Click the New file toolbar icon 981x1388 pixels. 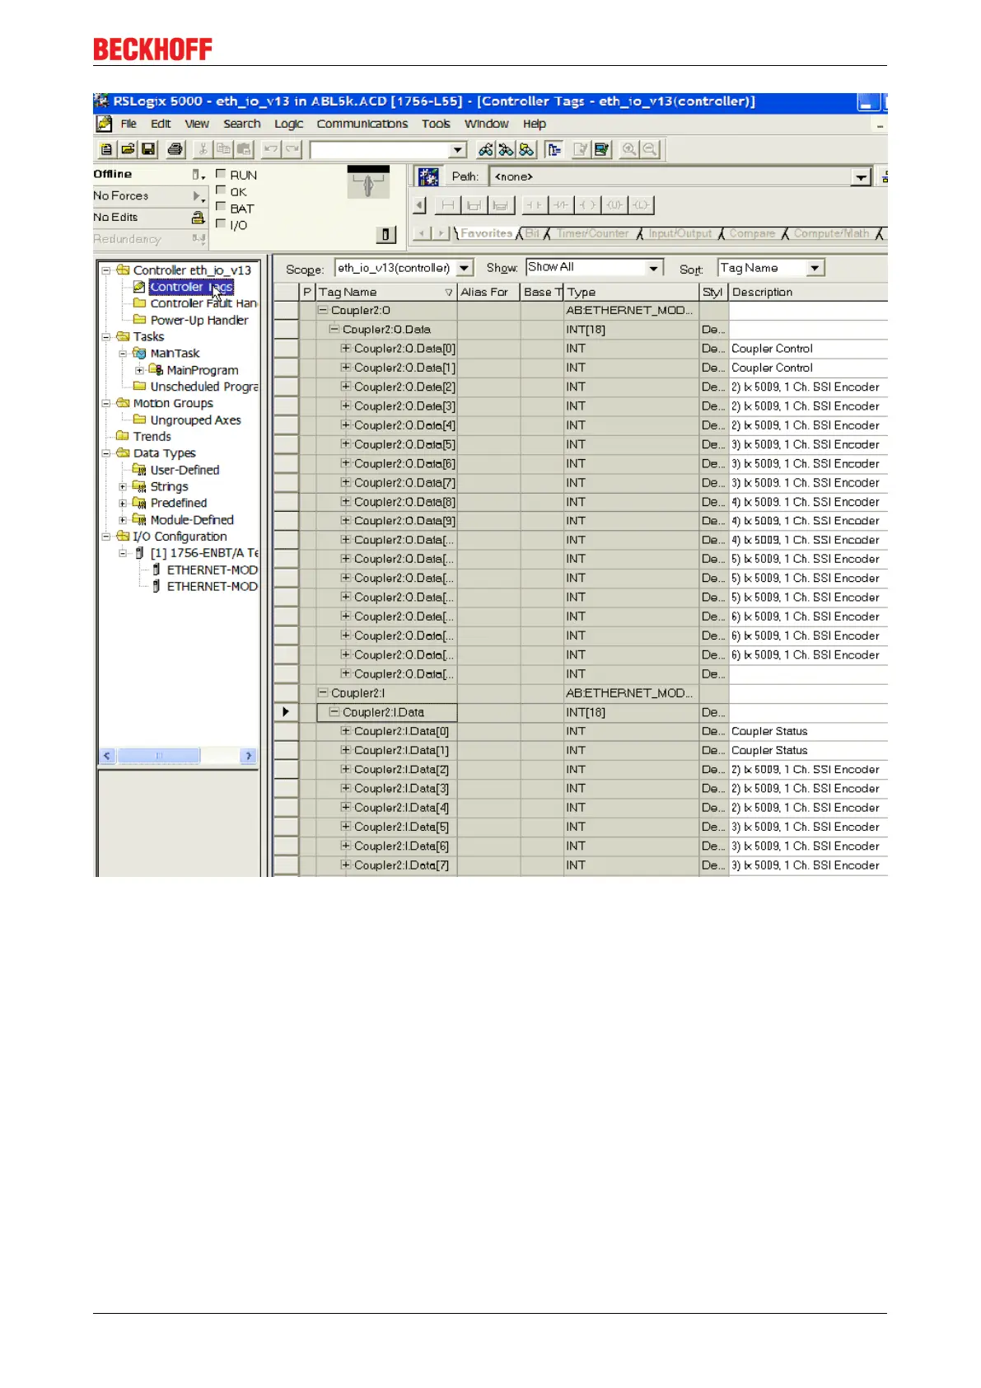click(x=106, y=149)
